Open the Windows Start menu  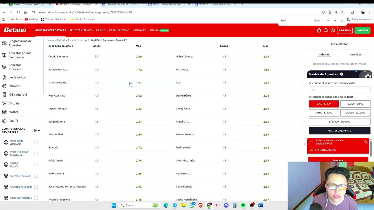(114, 205)
